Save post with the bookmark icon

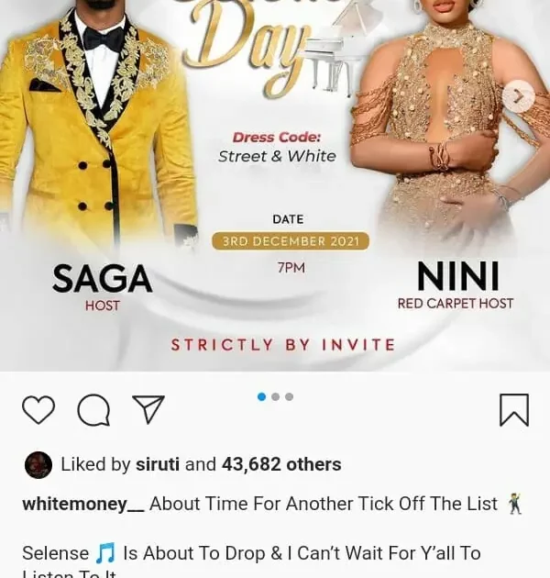pos(514,409)
